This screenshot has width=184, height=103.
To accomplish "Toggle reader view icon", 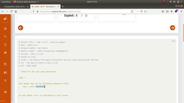I will click(x=132, y=11).
